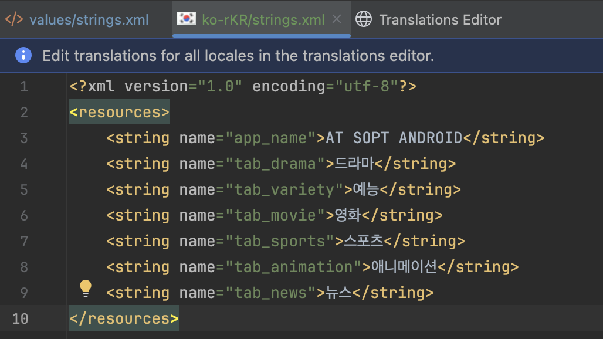
Task: Click line number 1 in the gutter
Action: click(x=24, y=86)
